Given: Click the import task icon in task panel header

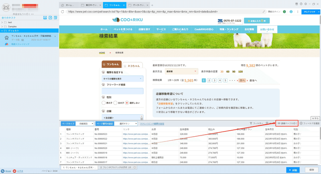Looking at the screenshot, I should (x=45, y=18).
